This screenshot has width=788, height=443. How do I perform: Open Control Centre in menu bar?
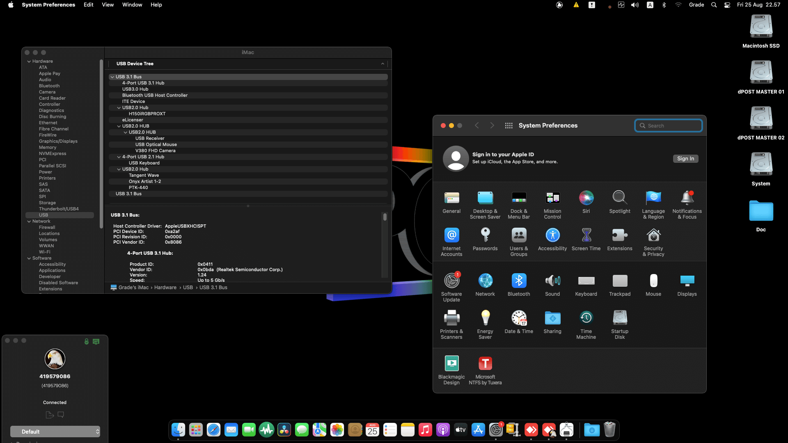tap(727, 5)
